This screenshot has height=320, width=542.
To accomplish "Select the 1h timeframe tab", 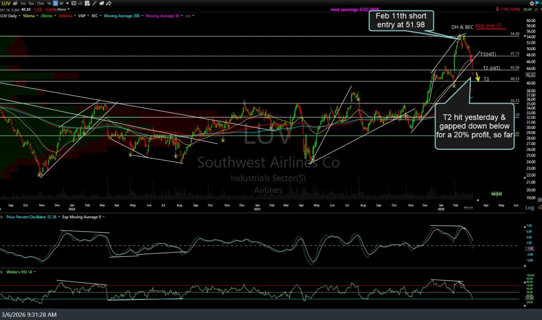I will click(48, 3).
